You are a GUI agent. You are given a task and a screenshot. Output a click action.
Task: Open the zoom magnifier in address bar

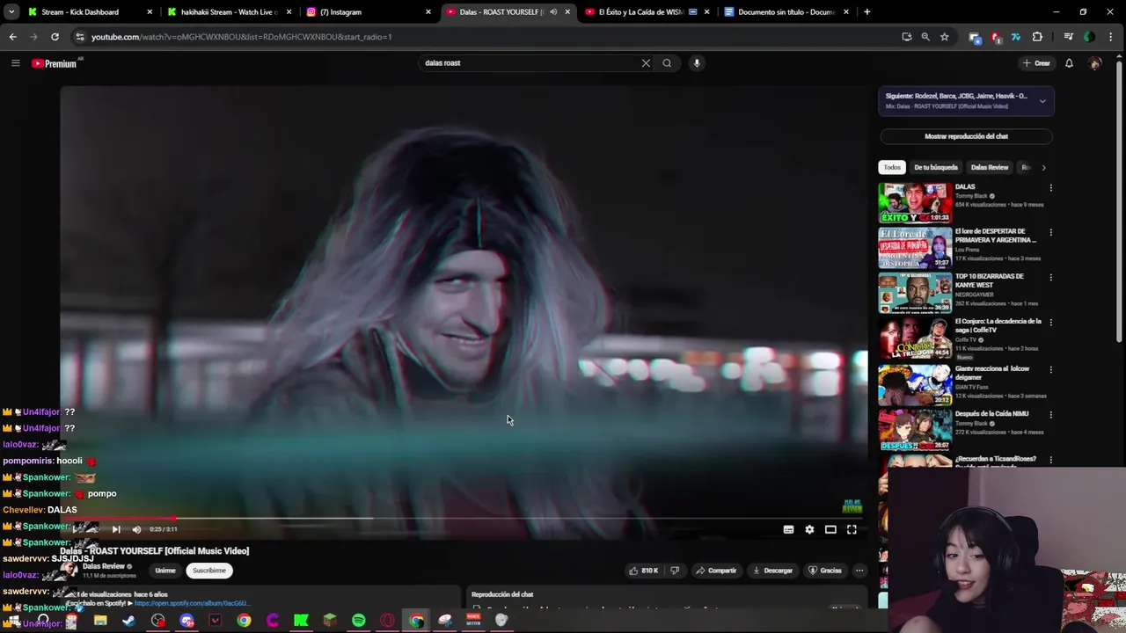coord(925,37)
